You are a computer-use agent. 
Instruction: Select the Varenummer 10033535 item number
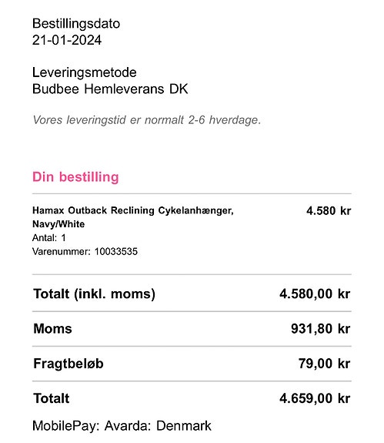point(85,251)
